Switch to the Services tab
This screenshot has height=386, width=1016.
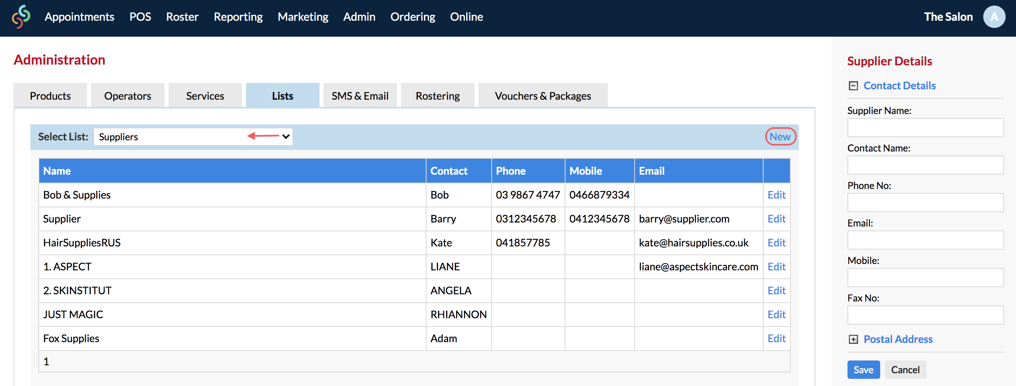coord(205,96)
